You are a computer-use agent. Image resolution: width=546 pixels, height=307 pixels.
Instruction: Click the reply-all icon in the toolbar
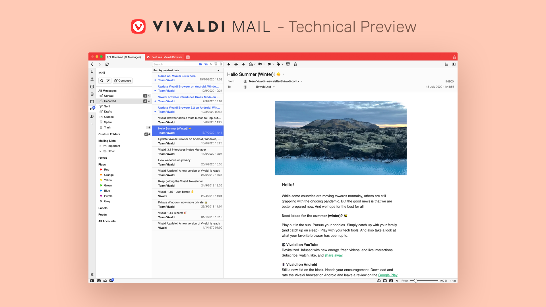pyautogui.click(x=236, y=64)
